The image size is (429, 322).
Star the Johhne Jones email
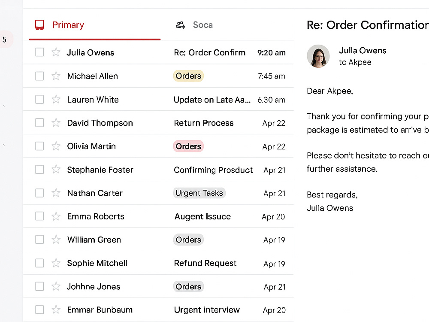pos(56,286)
